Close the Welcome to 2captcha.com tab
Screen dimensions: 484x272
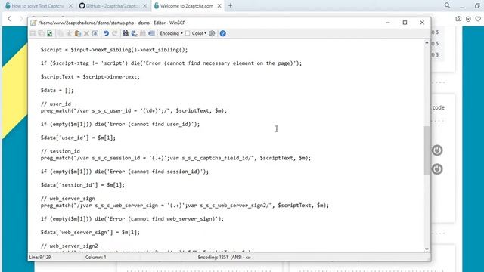219,6
